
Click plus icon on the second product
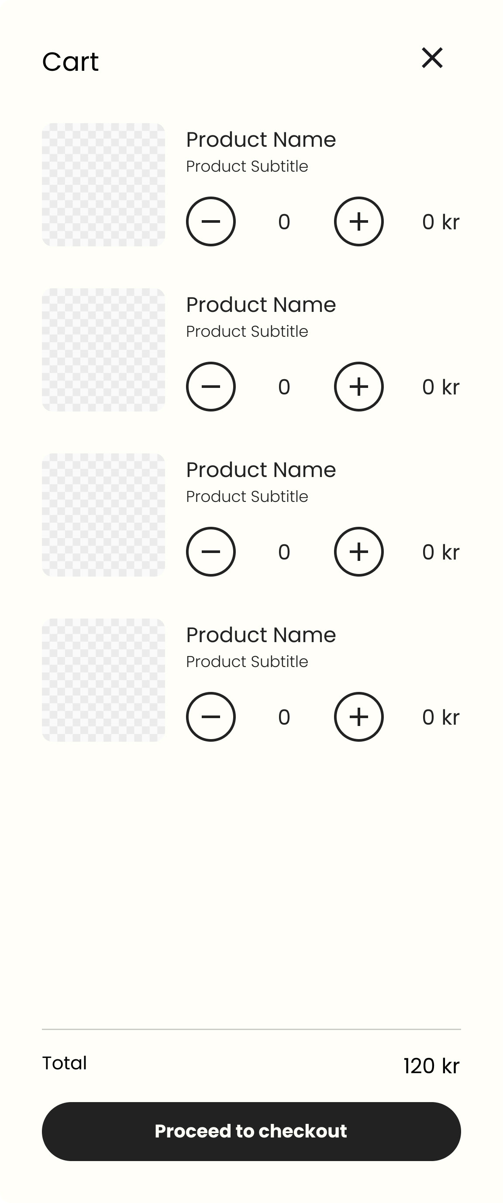point(359,387)
